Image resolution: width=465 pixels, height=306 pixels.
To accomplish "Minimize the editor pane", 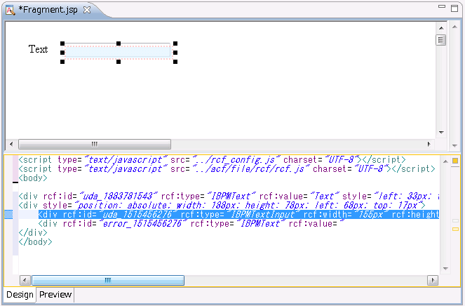I will pyautogui.click(x=442, y=6).
